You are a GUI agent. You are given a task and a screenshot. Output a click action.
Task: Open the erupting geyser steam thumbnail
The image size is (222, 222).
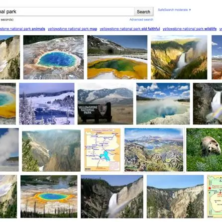9,150
